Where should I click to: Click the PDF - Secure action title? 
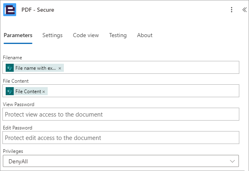tap(38, 10)
